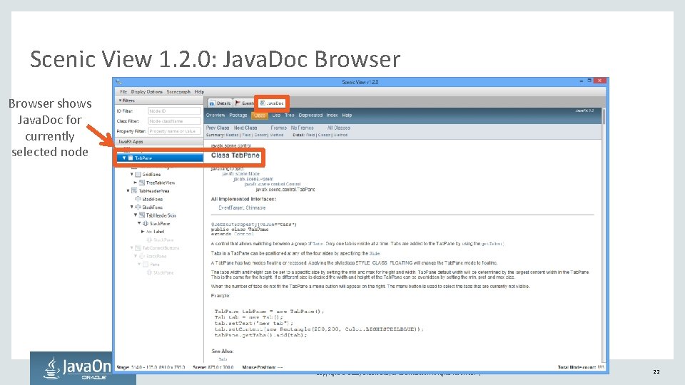Click the highlighted Class navigation item
Screen dimensions: 685x385
point(260,115)
